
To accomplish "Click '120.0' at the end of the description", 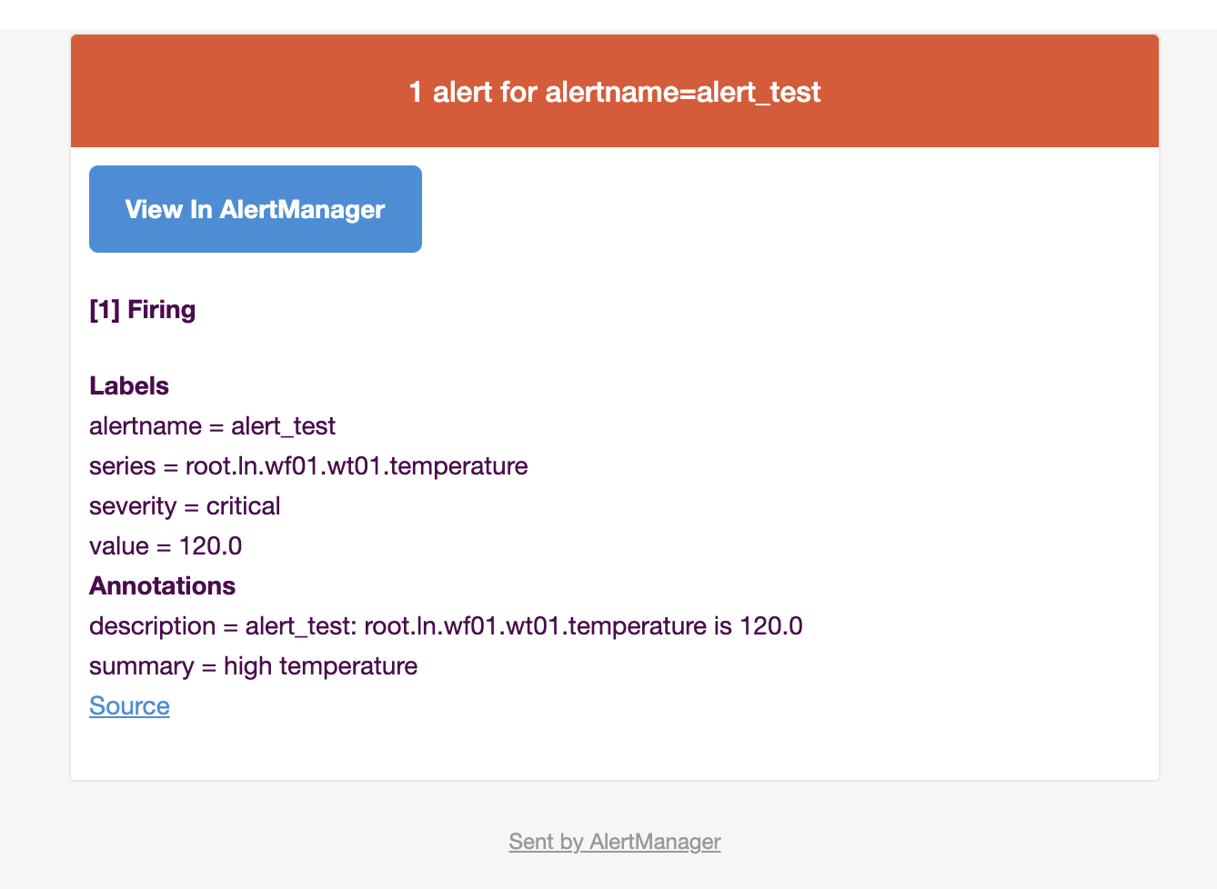I will click(x=770, y=626).
